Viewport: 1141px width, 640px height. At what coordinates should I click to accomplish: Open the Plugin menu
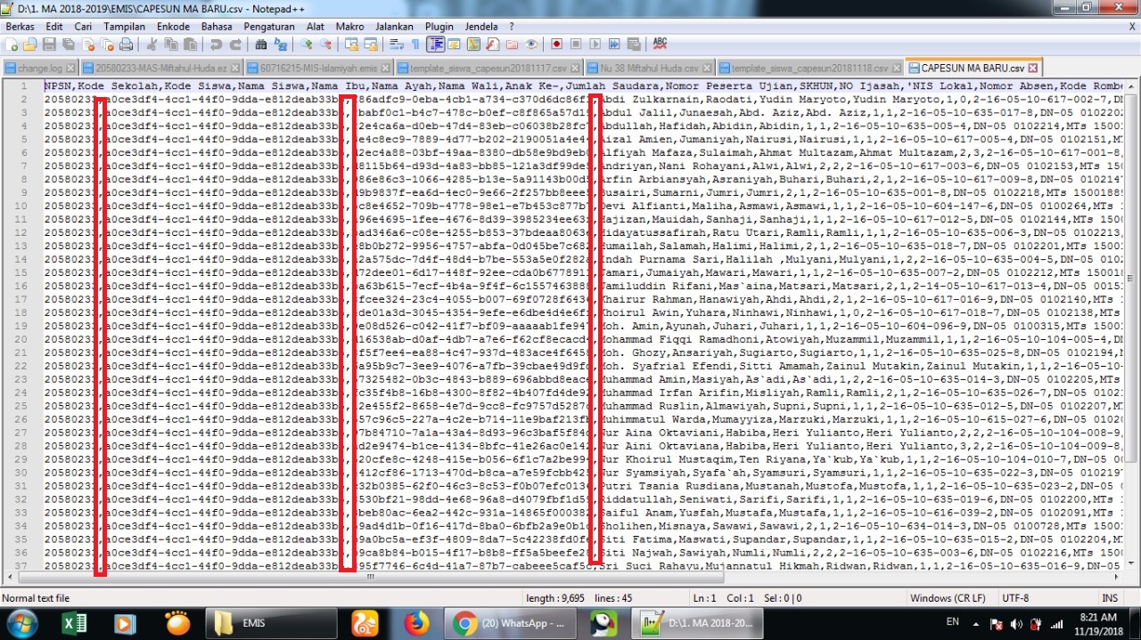(439, 27)
